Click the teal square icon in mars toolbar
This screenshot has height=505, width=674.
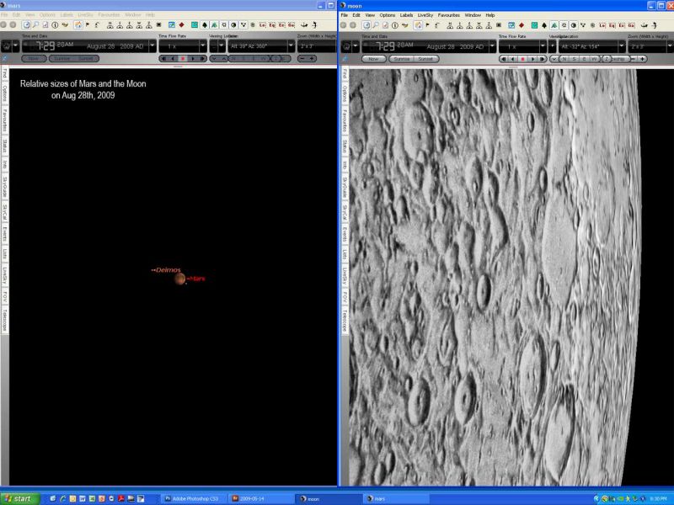tap(195, 25)
